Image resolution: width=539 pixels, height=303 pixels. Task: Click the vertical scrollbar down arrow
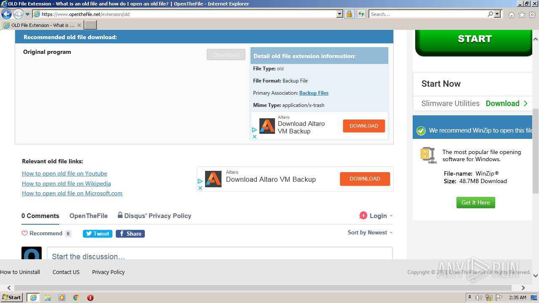pos(536,276)
